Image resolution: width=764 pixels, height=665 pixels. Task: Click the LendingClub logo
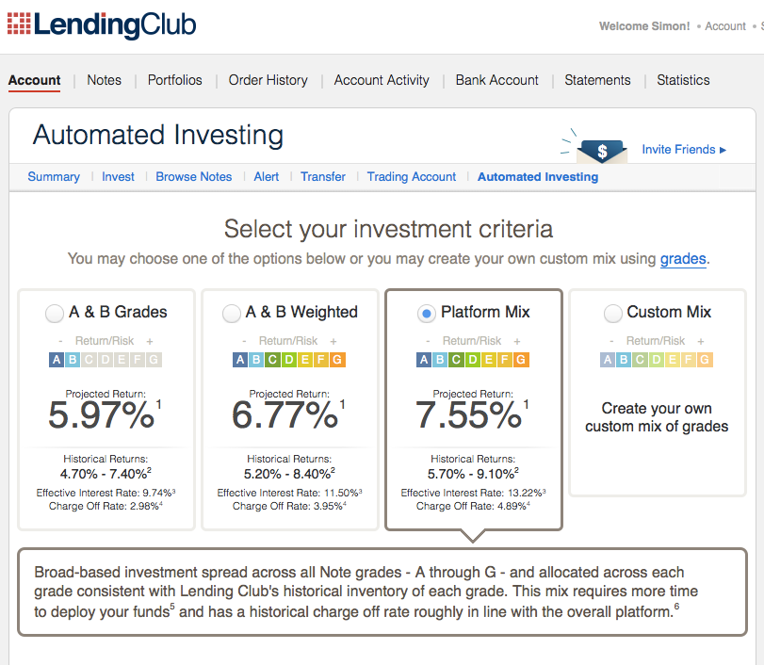click(x=102, y=24)
